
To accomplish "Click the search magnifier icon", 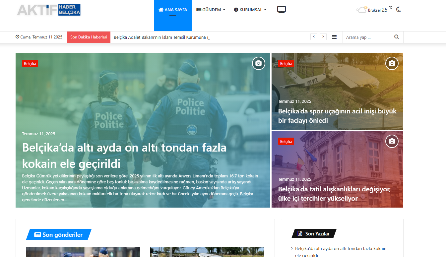I will (397, 37).
